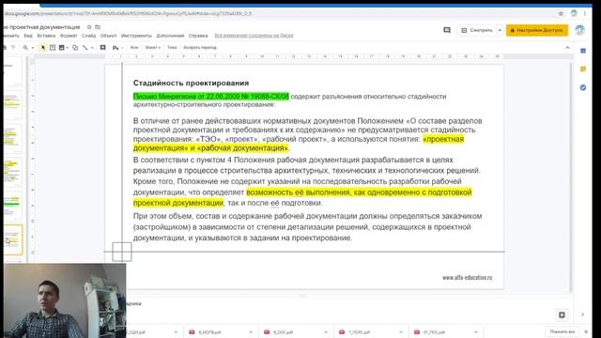Click the slide heading Стадийность проектирования
The height and width of the screenshot is (338, 601).
191,83
